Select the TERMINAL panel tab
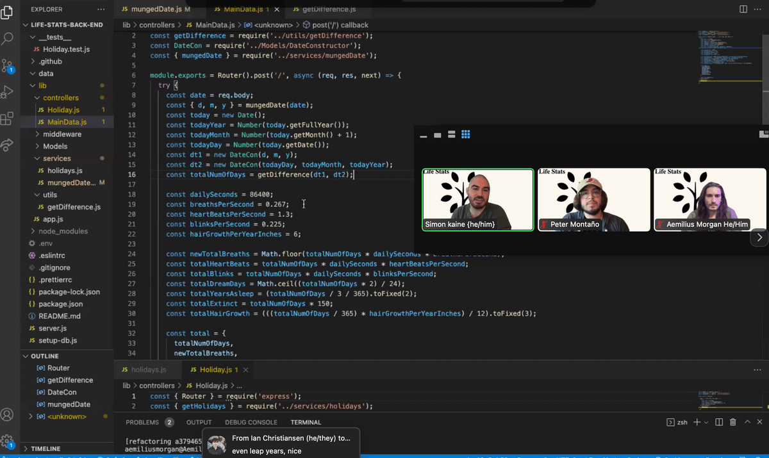Image resolution: width=769 pixels, height=458 pixels. coord(306,423)
